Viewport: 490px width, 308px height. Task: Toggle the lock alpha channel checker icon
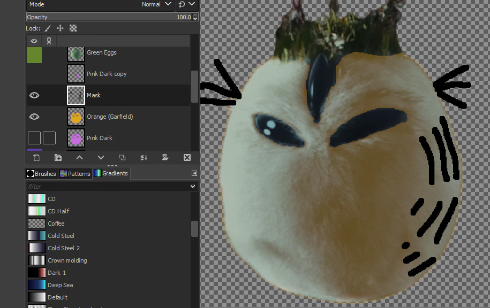pos(73,28)
